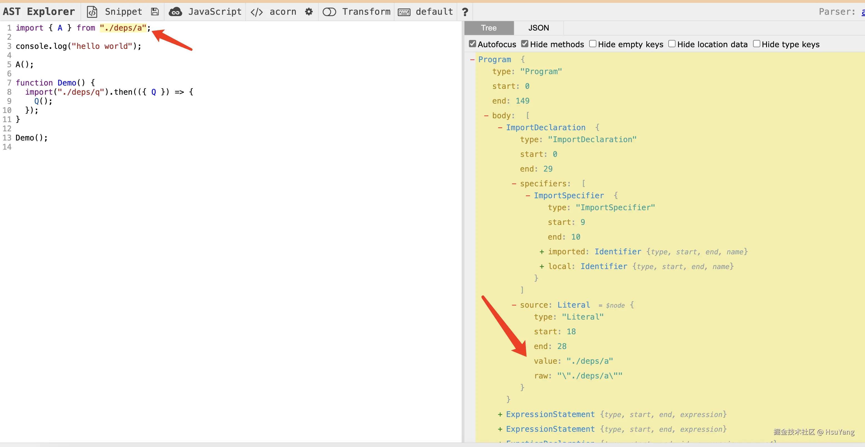Click the cloud icon beside JavaScript

point(175,12)
